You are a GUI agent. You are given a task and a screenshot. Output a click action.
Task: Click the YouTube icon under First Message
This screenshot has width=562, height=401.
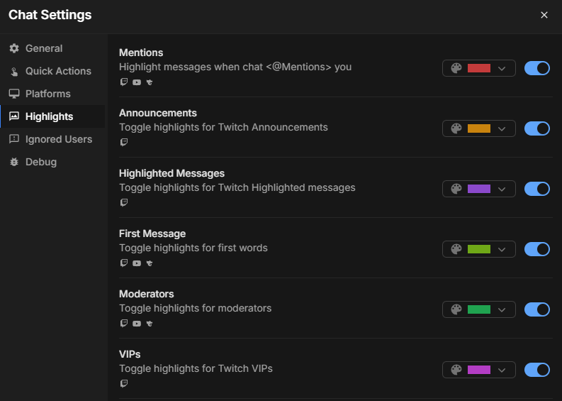click(137, 263)
